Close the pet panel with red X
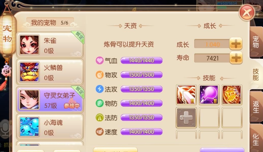The image size is (263, 152). tap(247, 13)
